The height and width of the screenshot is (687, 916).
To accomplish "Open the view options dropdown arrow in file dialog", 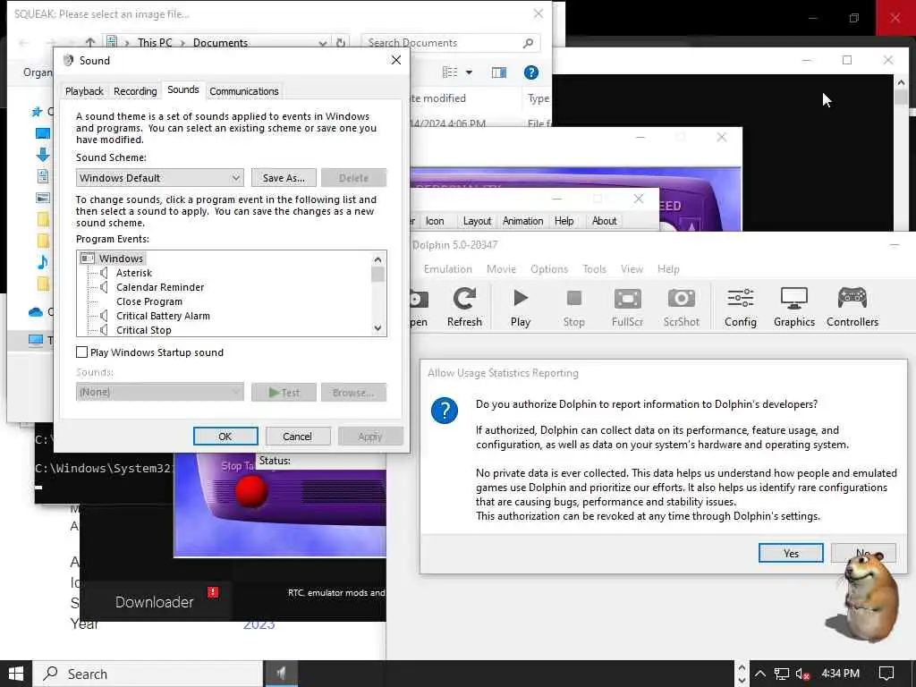I will click(469, 72).
